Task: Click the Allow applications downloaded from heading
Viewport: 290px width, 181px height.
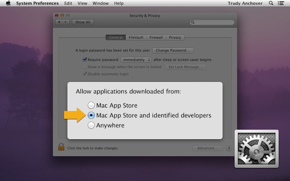Action: pos(128,91)
